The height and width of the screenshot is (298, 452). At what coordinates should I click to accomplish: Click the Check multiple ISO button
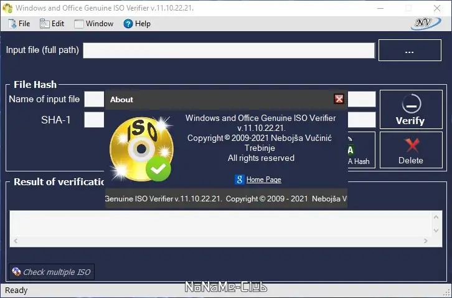coord(52,272)
